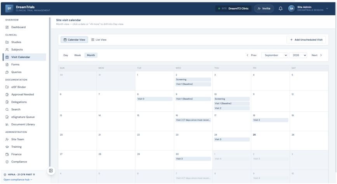The image size is (337, 184).
Task: Click the Delegations icon
Action: click(x=7, y=102)
